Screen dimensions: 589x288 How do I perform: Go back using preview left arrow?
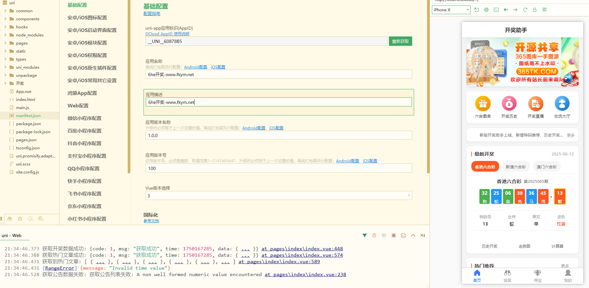coord(506,10)
